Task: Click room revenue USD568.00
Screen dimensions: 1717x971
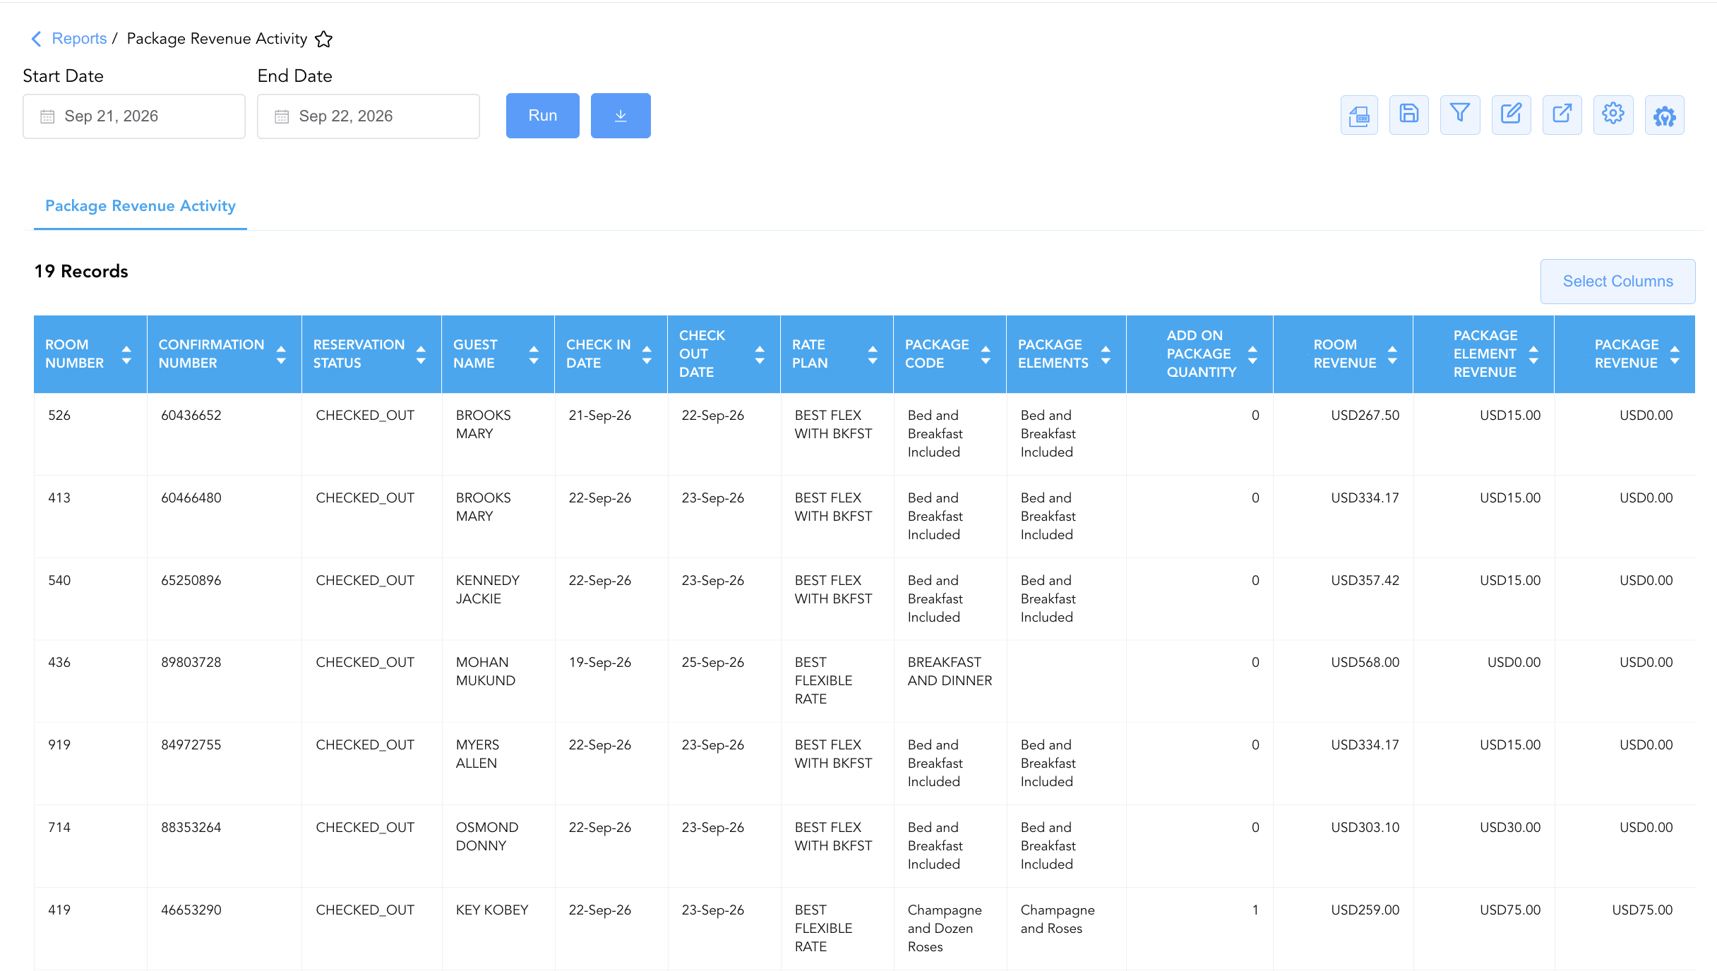Action: 1365,663
